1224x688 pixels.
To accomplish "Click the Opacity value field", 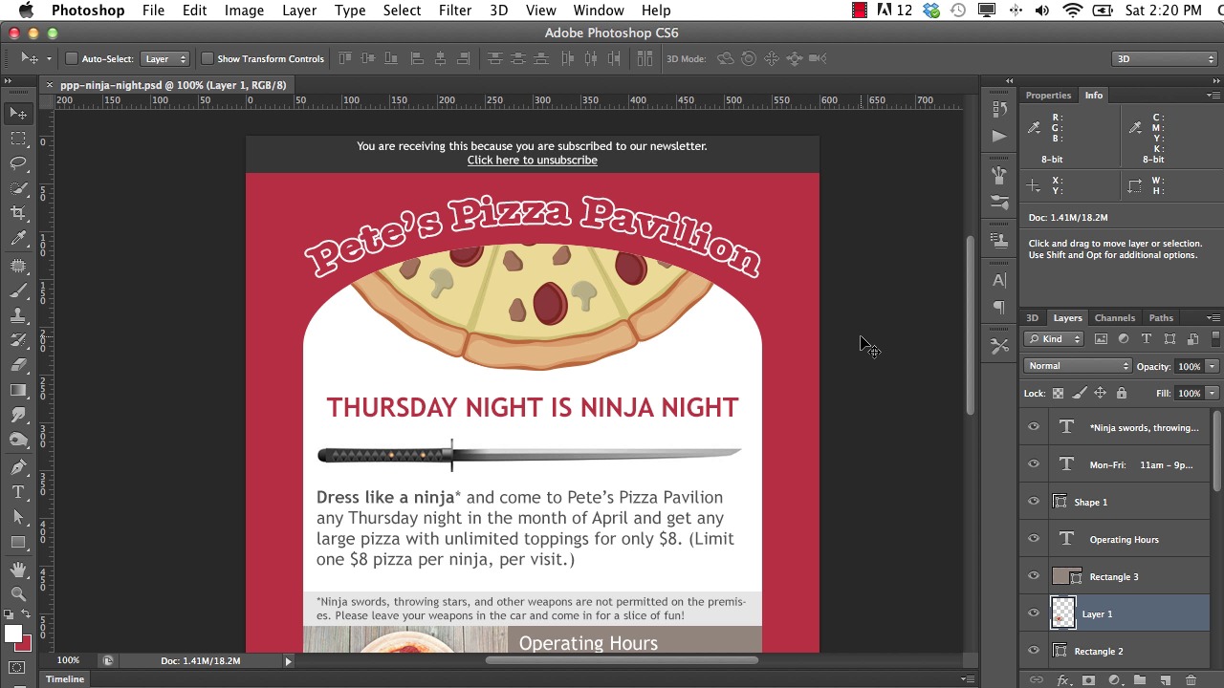I will pyautogui.click(x=1189, y=367).
